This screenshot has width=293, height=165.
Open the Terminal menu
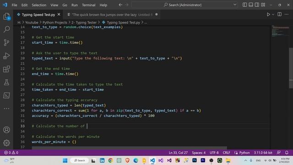[88, 5]
